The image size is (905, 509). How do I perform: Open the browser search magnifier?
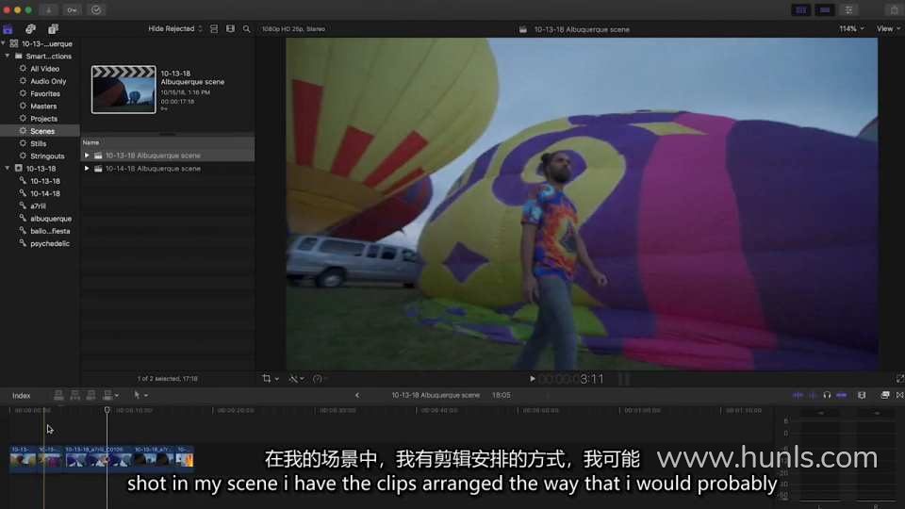tap(246, 29)
